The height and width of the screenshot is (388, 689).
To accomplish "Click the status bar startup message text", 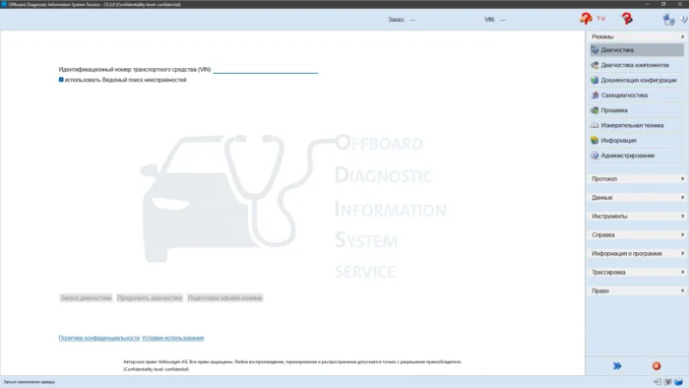I will [x=29, y=382].
